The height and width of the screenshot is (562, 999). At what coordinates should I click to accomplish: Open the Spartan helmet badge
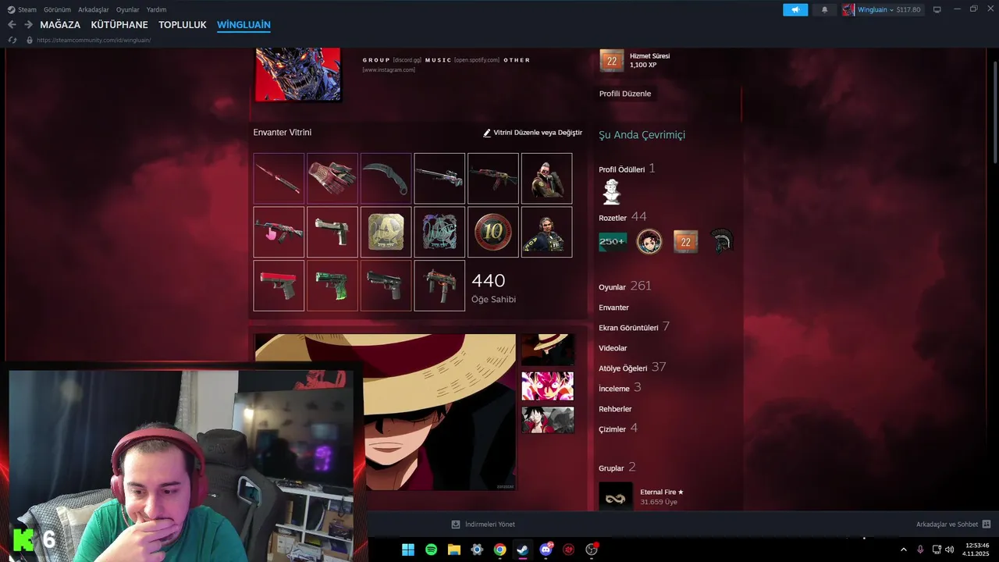pyautogui.click(x=722, y=242)
